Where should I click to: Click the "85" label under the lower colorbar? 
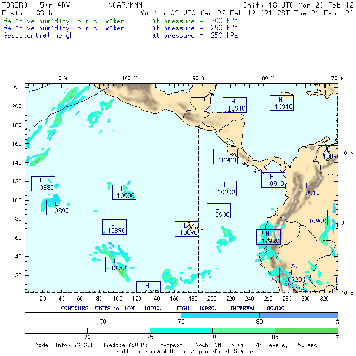click(275, 337)
